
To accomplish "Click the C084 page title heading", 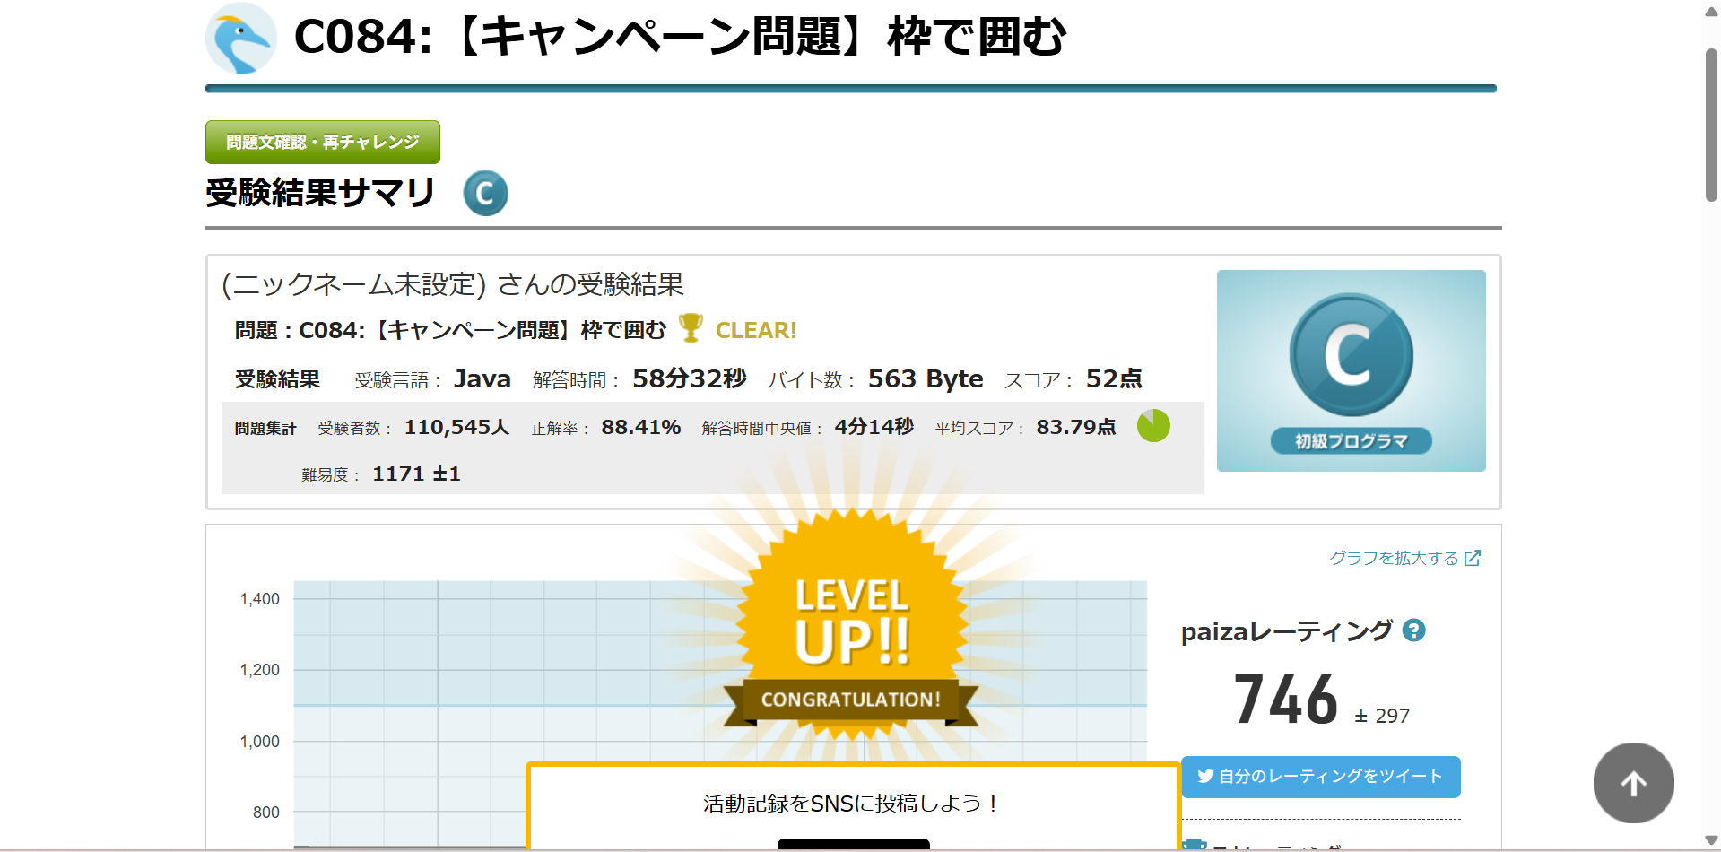I will (x=680, y=38).
